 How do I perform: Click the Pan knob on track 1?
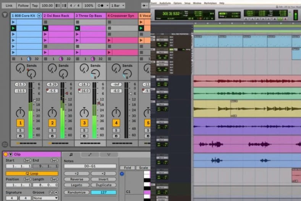(x=20, y=113)
